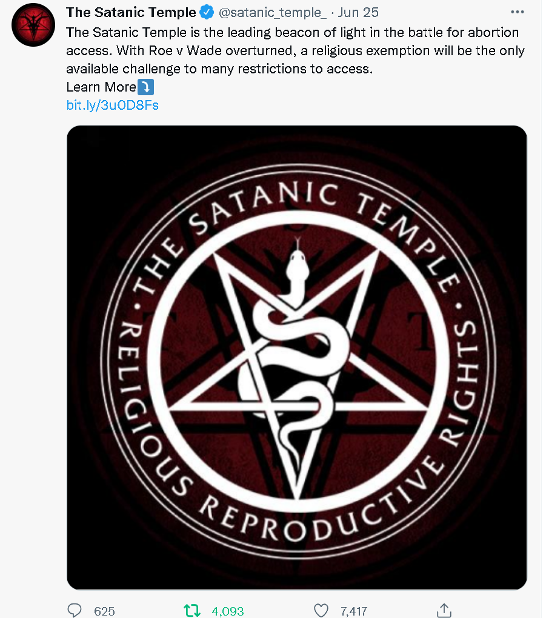Click the 4,093 retweets count

click(228, 611)
